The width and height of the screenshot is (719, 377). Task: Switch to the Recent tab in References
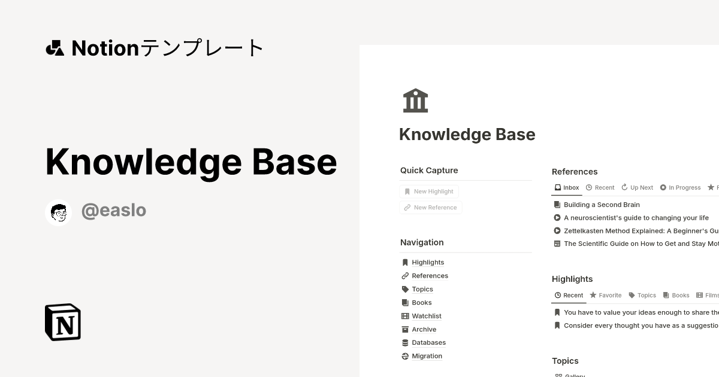[600, 187]
